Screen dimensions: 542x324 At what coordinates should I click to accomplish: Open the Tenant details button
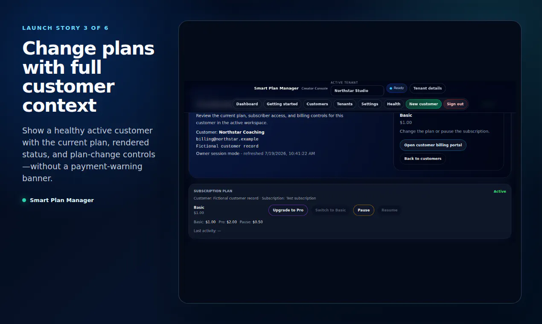(x=428, y=88)
